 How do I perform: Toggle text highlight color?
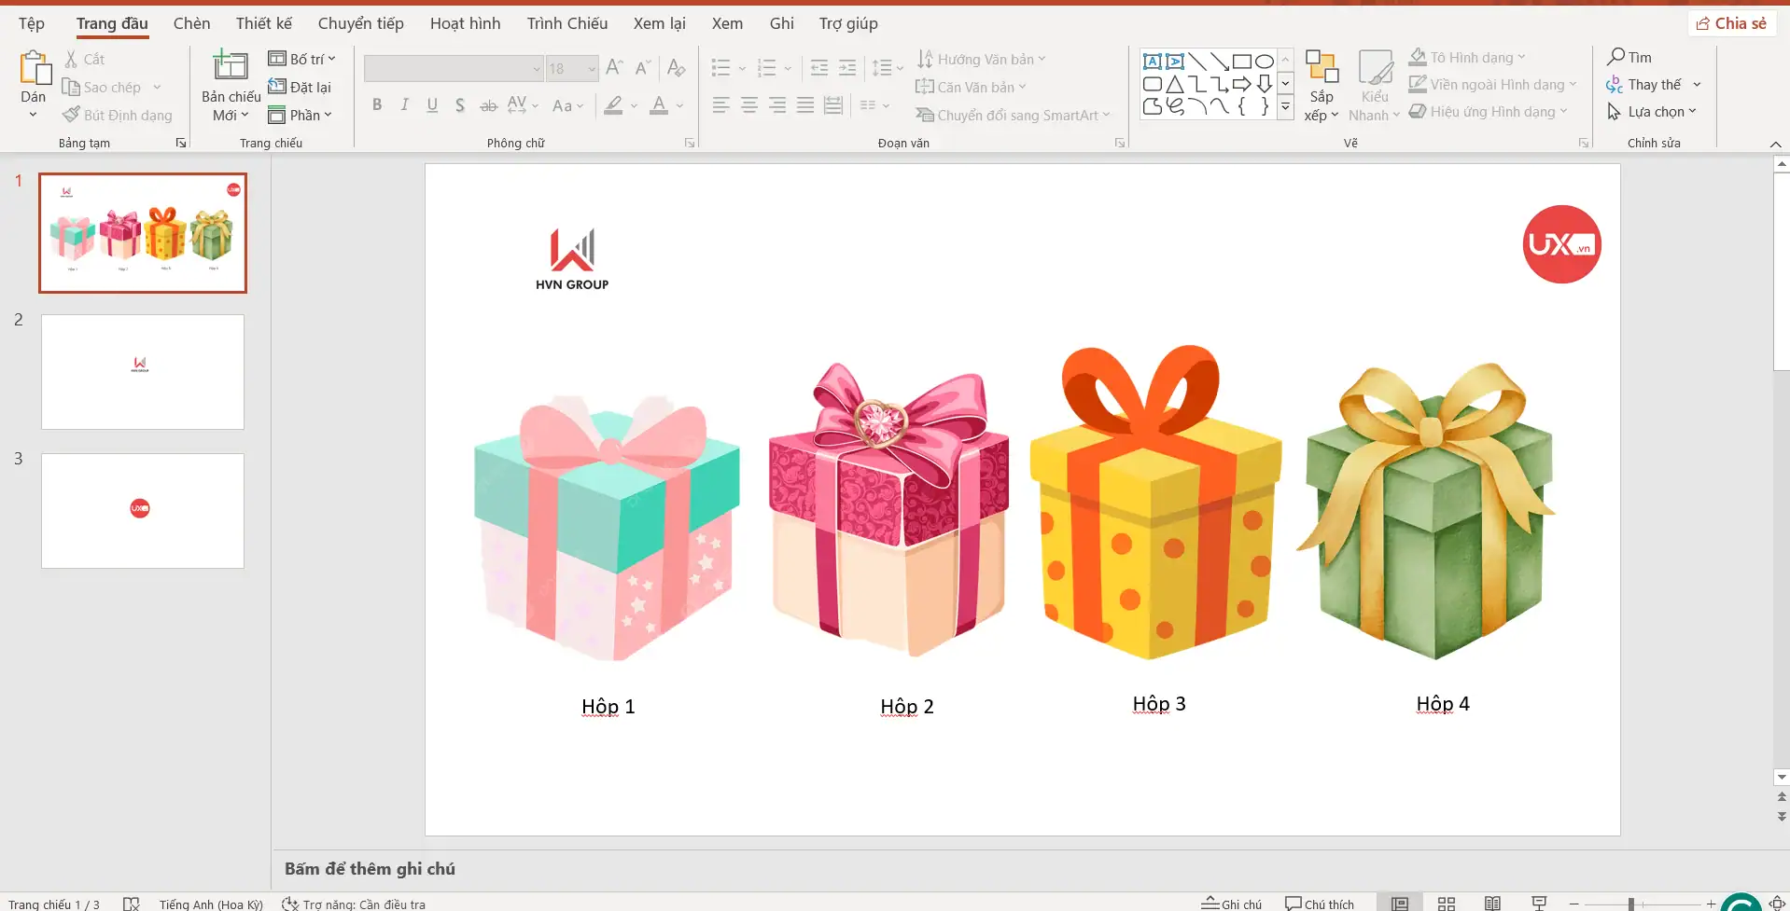pyautogui.click(x=613, y=105)
